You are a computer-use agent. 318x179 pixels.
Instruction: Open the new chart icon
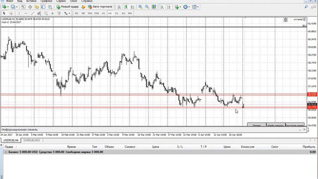4,6
